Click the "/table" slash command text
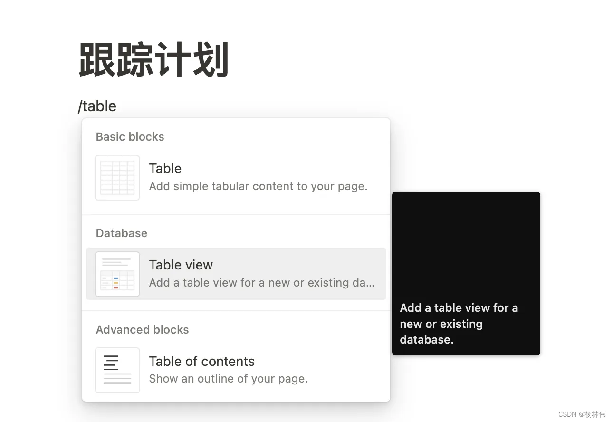The height and width of the screenshot is (422, 613). point(97,106)
